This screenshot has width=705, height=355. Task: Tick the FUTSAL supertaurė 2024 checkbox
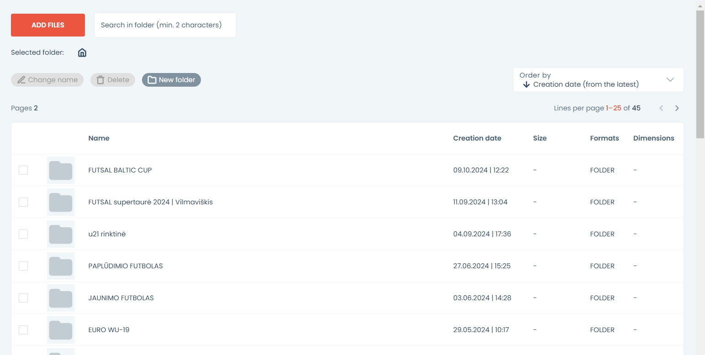(x=23, y=202)
